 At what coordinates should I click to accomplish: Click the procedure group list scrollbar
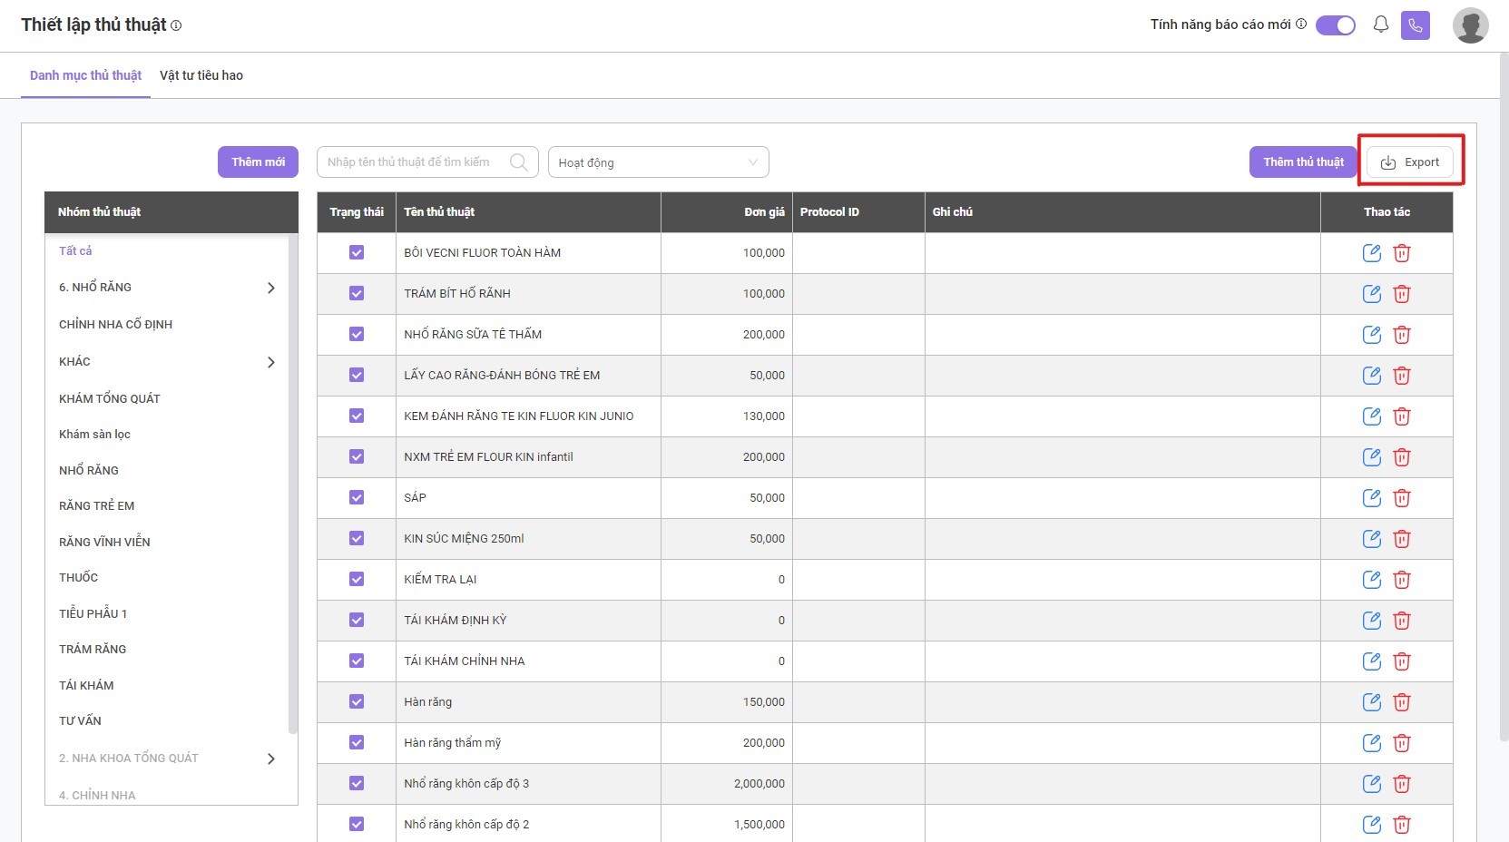click(x=292, y=484)
